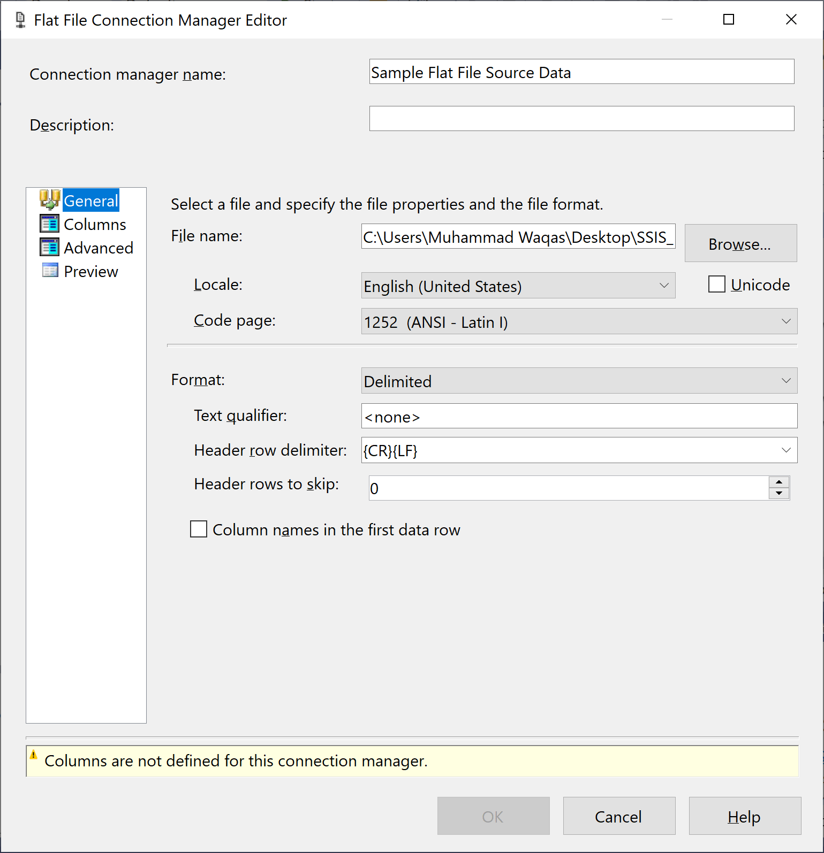Maximize the editor window
This screenshot has width=824, height=853.
729,19
